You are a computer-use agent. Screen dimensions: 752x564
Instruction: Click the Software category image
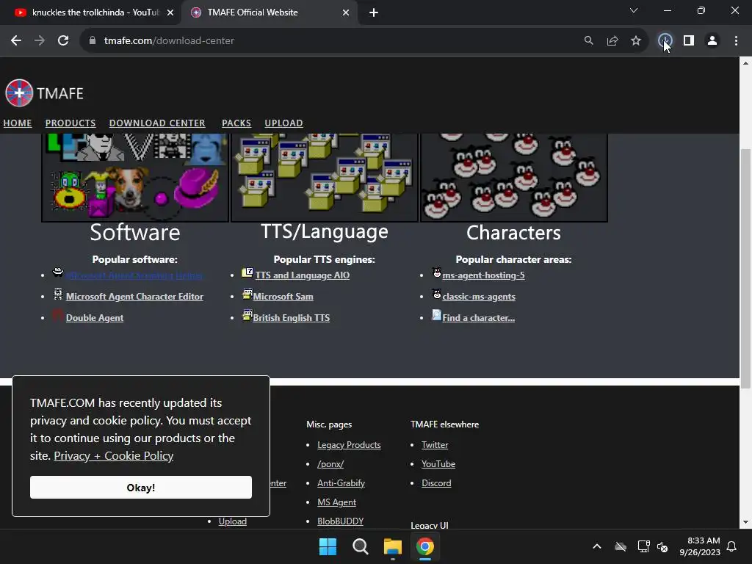coord(135,178)
